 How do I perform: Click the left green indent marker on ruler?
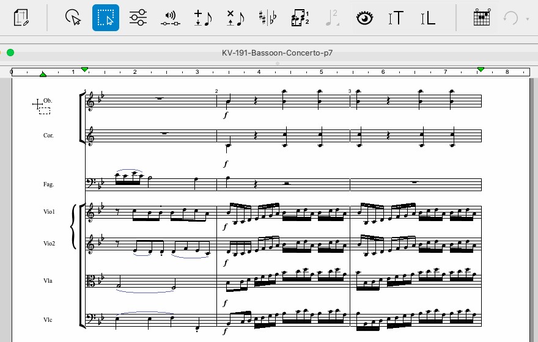(x=43, y=74)
